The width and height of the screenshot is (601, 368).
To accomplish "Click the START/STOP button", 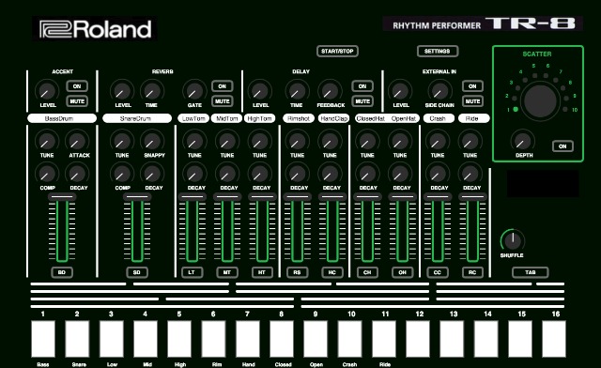I will tap(337, 51).
